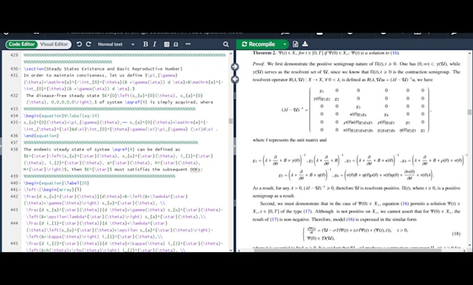Screen dimensions: 473x285
Task: Go to code location in PDF (right arrow)
Action: point(234,66)
